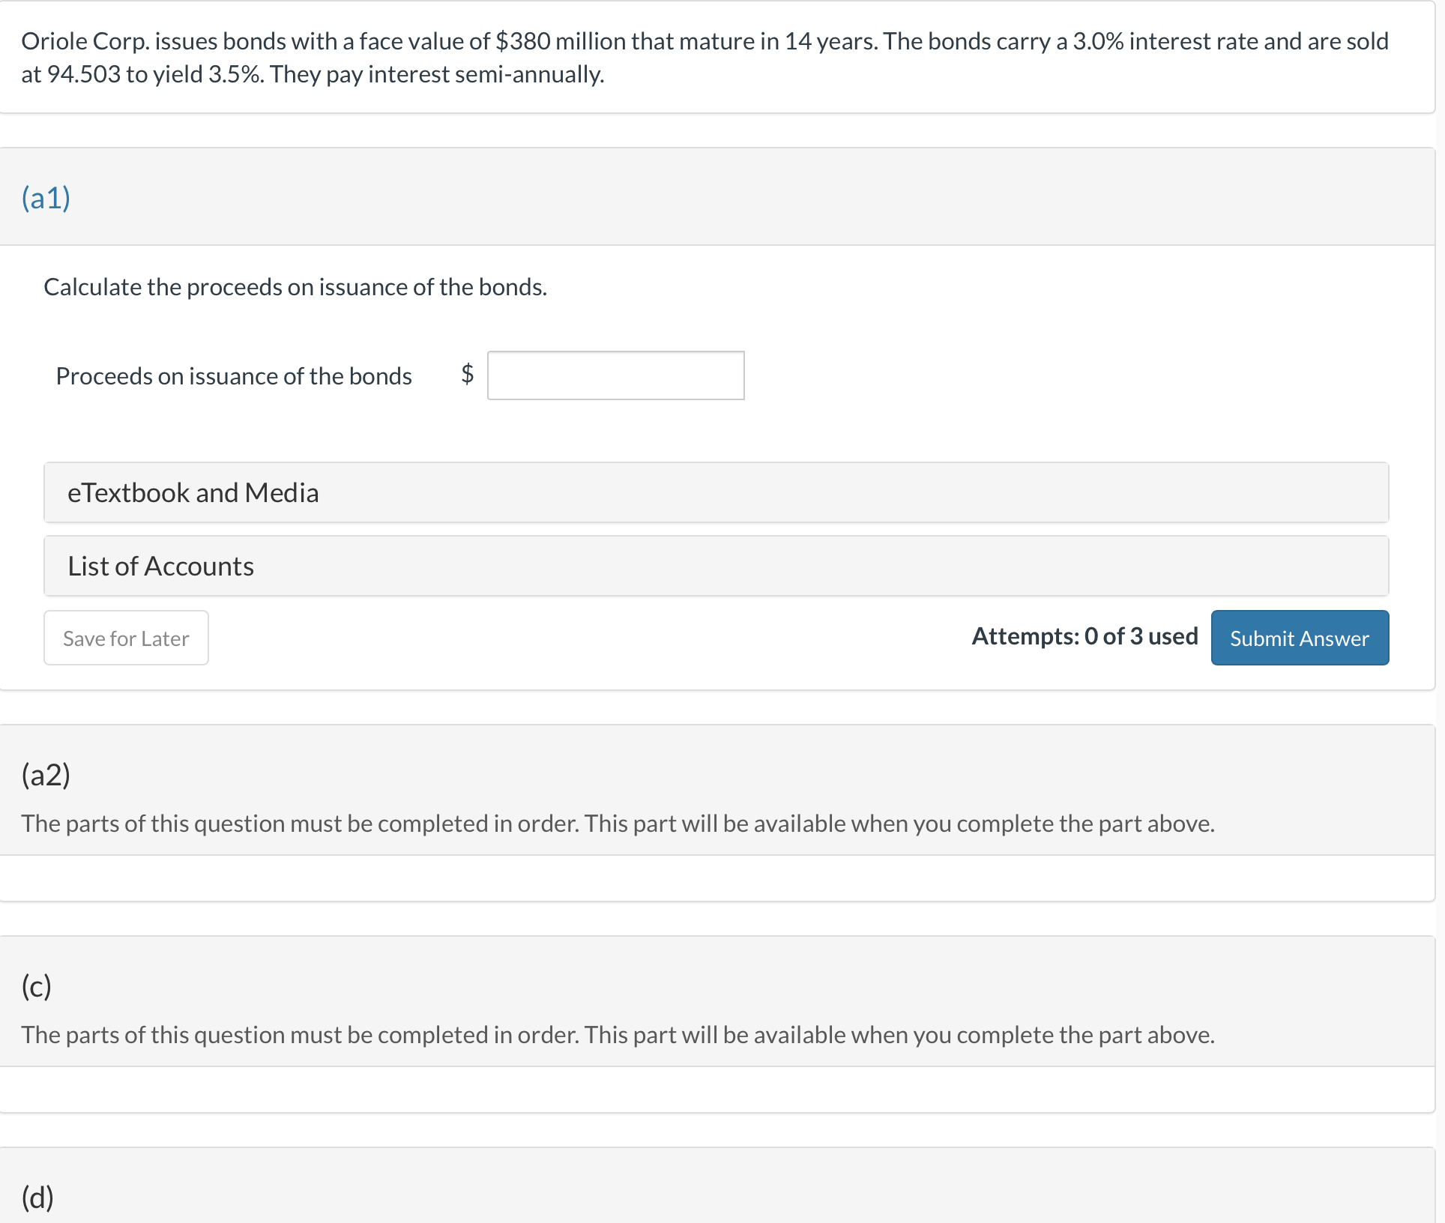Open the (d) part header
The width and height of the screenshot is (1445, 1223).
pos(37,1197)
